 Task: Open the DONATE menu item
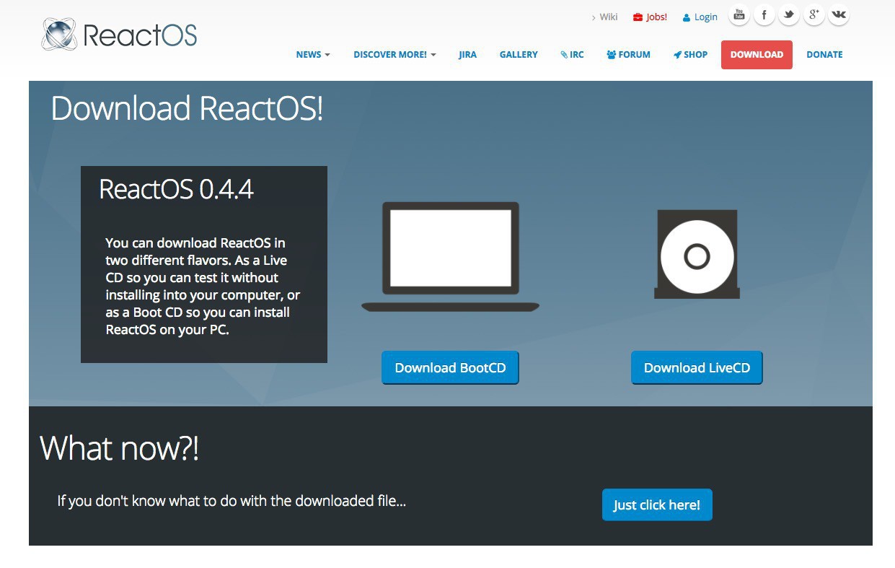tap(824, 54)
